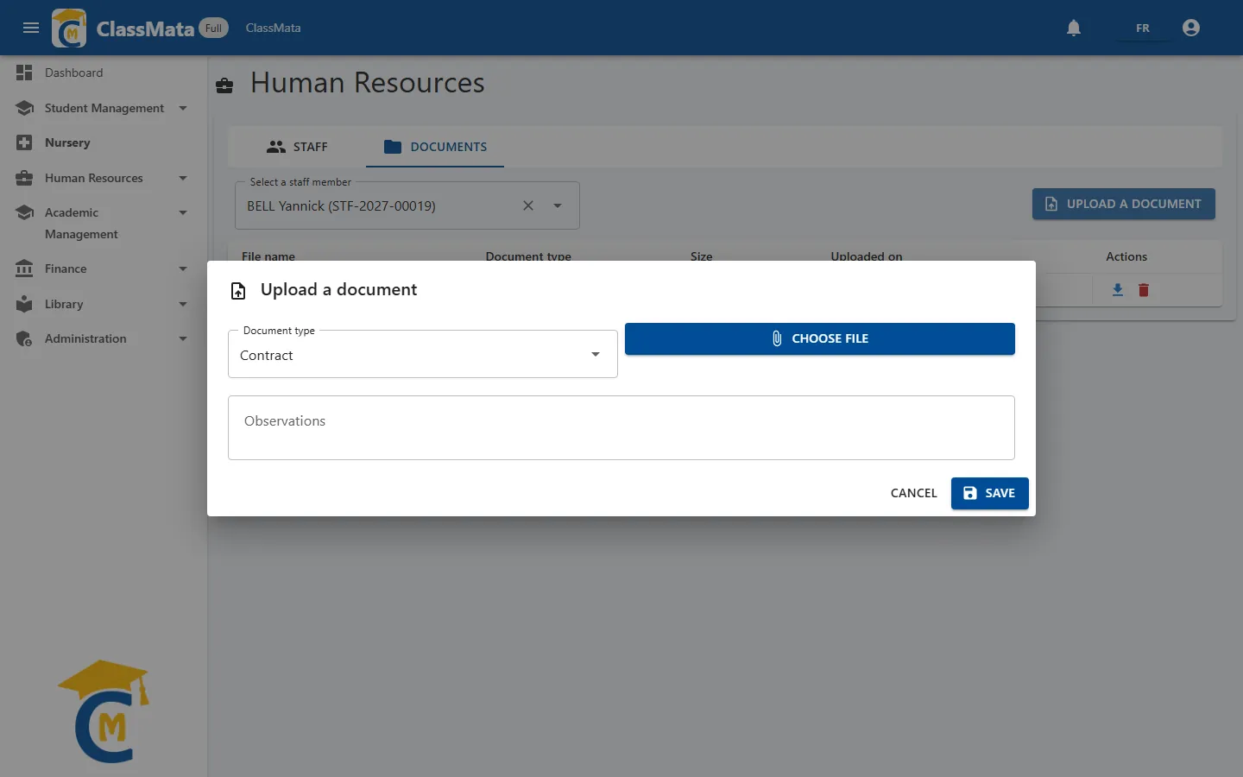Click the Full plan badge
The width and height of the screenshot is (1243, 777).
[213, 28]
